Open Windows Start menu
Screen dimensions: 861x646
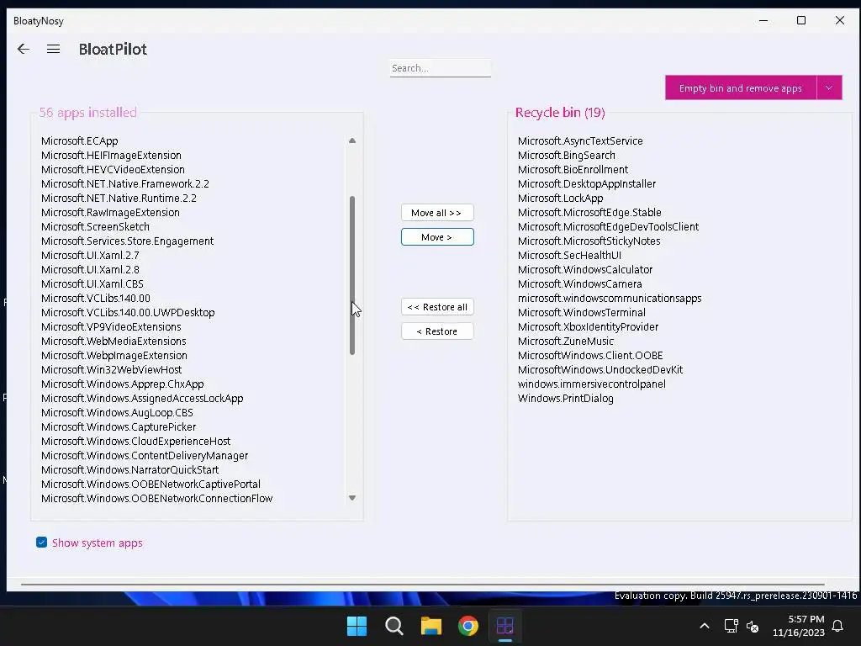point(357,626)
